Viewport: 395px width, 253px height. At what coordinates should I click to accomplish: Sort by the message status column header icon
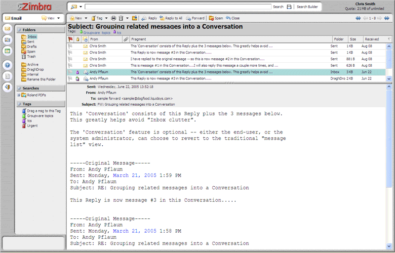[85, 39]
